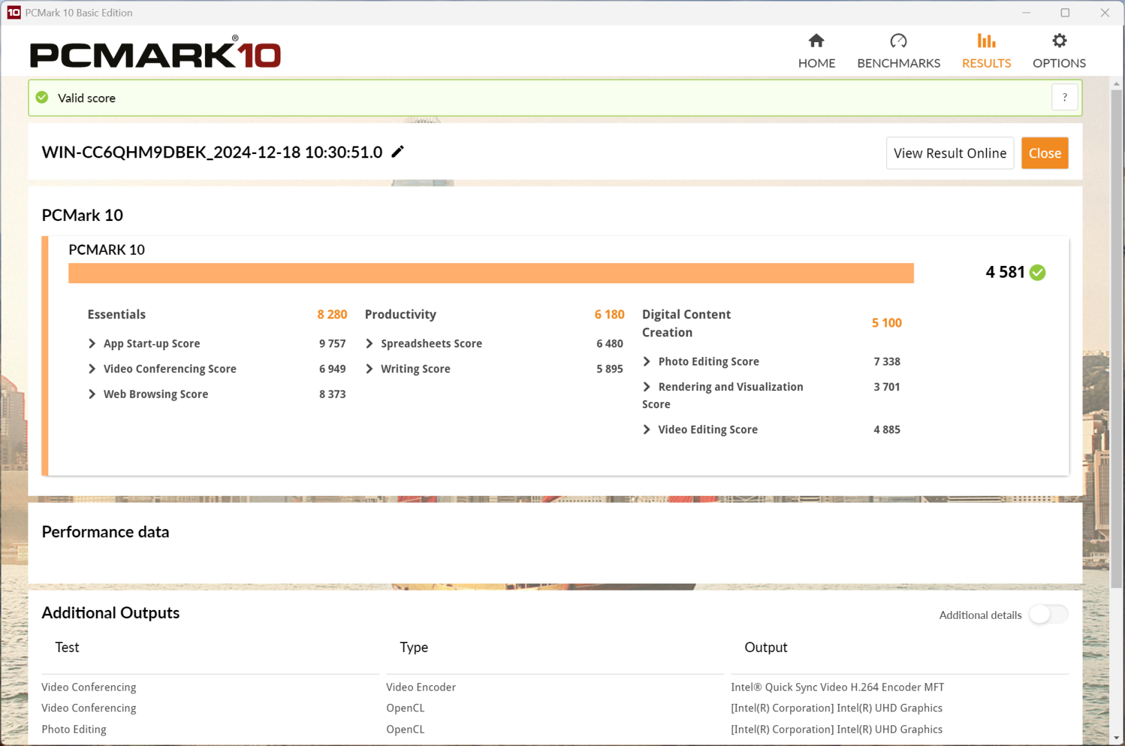1125x746 pixels.
Task: Go to the RESULTS label
Action: point(986,63)
